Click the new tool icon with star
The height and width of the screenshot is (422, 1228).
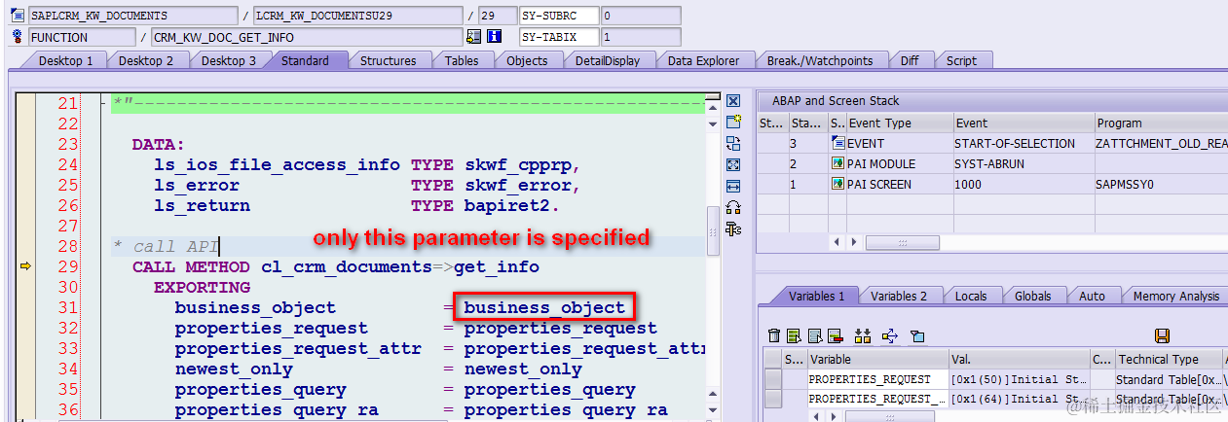coord(734,123)
